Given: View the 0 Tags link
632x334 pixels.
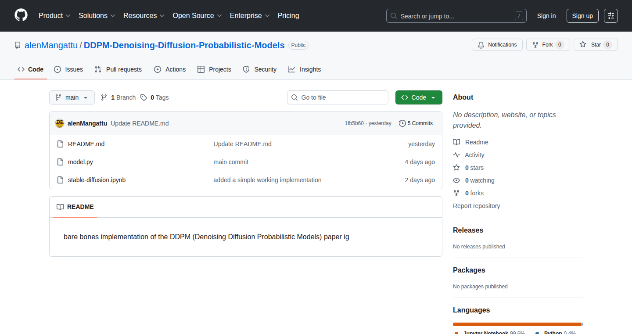Looking at the screenshot, I should click(x=154, y=97).
